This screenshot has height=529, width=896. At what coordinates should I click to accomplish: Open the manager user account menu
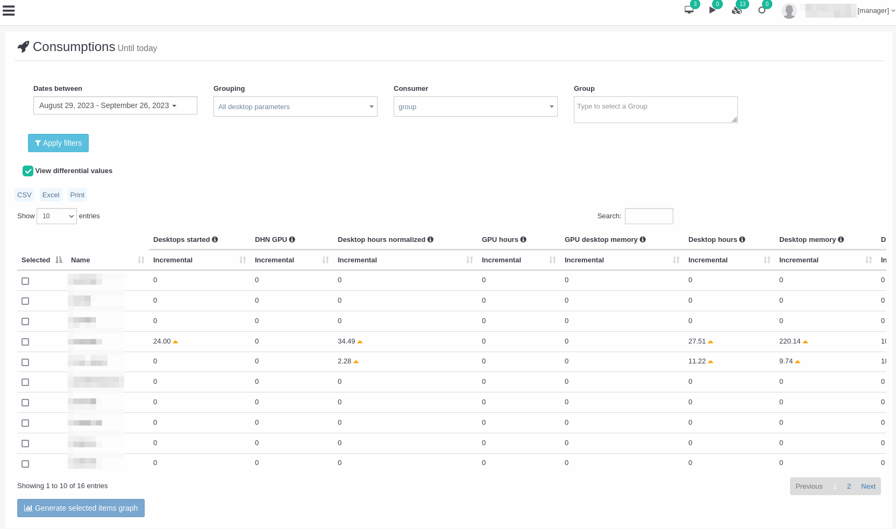[875, 11]
